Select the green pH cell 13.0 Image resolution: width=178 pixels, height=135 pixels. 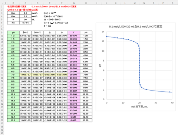click(x=13, y=120)
